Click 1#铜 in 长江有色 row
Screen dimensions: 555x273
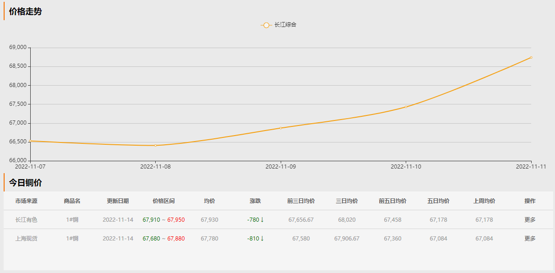(x=72, y=220)
